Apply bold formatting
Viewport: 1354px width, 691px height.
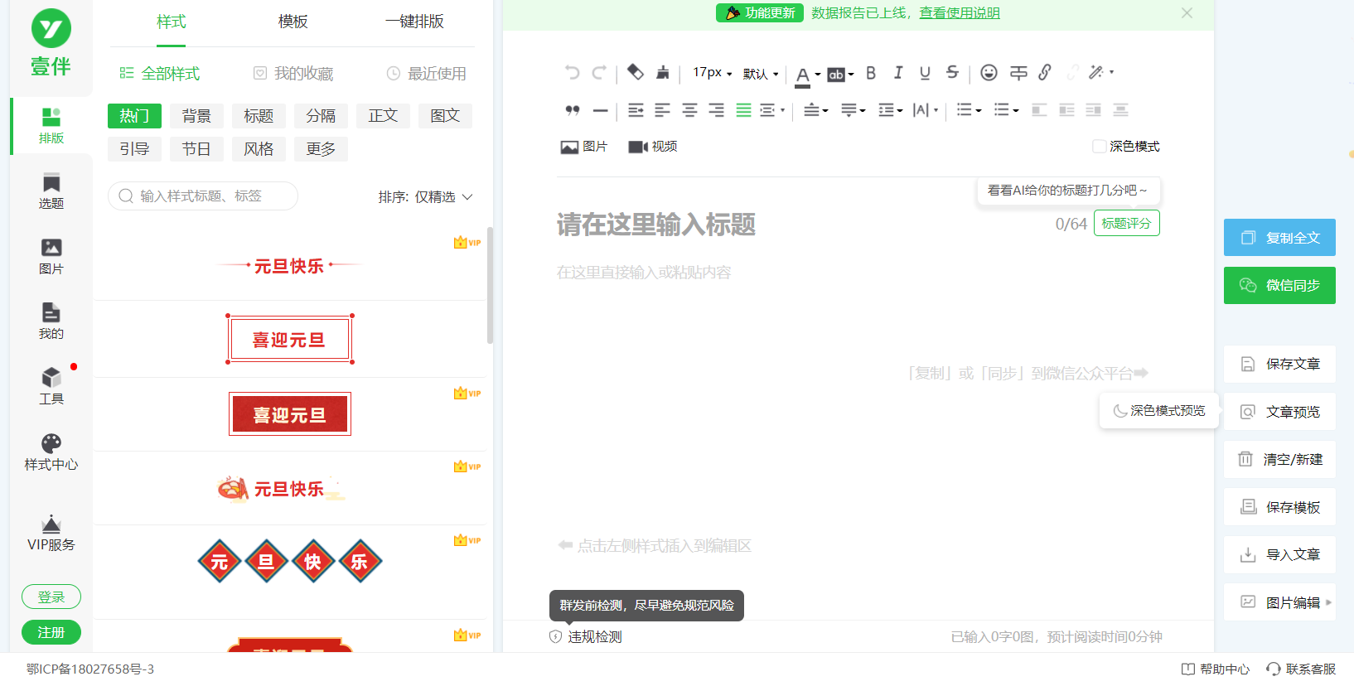(x=871, y=73)
